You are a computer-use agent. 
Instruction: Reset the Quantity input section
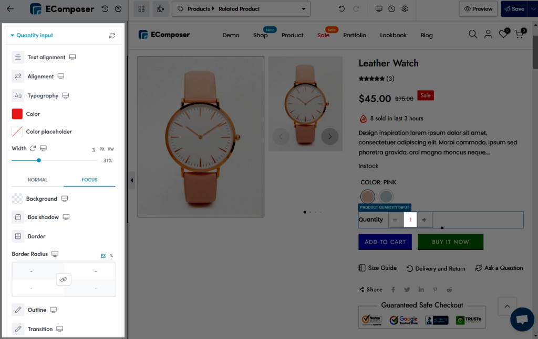[112, 36]
